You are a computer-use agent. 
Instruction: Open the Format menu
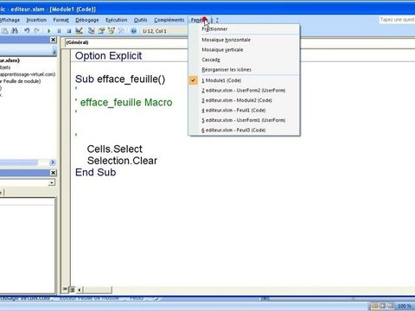click(61, 20)
